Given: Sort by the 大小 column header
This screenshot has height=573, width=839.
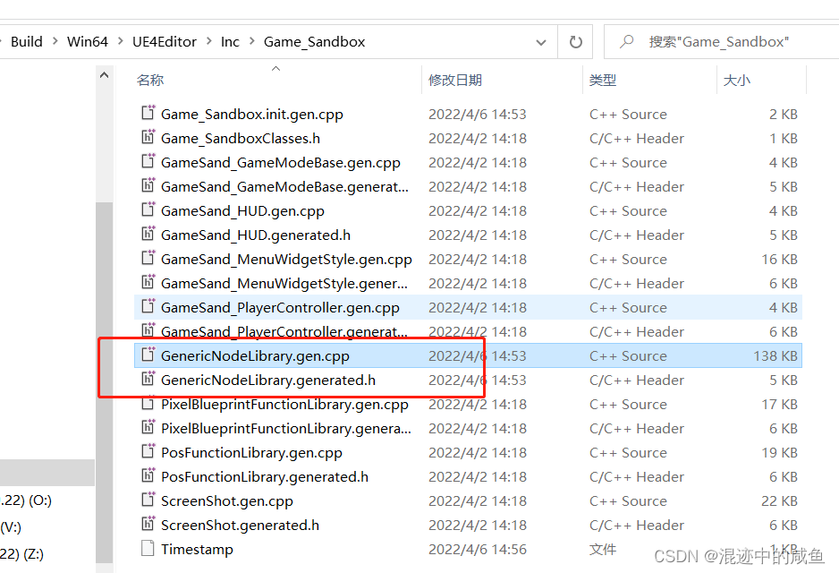Looking at the screenshot, I should (737, 80).
